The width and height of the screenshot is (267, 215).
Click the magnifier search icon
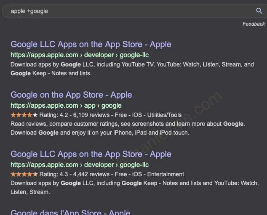259,11
